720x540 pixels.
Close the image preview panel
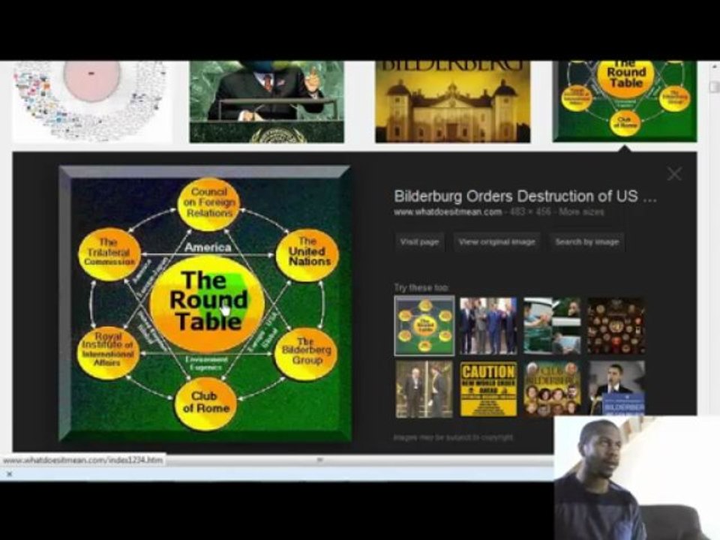point(674,173)
